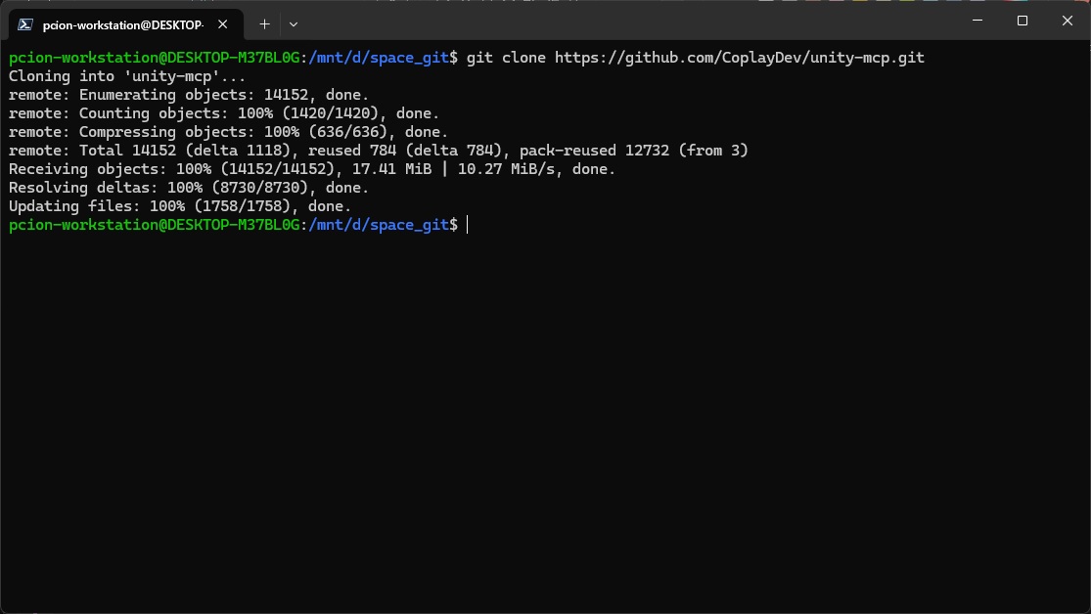Maximize the terminal window
This screenshot has height=614, width=1091.
tap(1023, 21)
